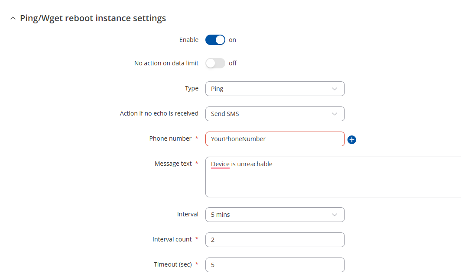The image size is (461, 280).
Task: Open the Type dropdown showing Ping
Action: (275, 89)
